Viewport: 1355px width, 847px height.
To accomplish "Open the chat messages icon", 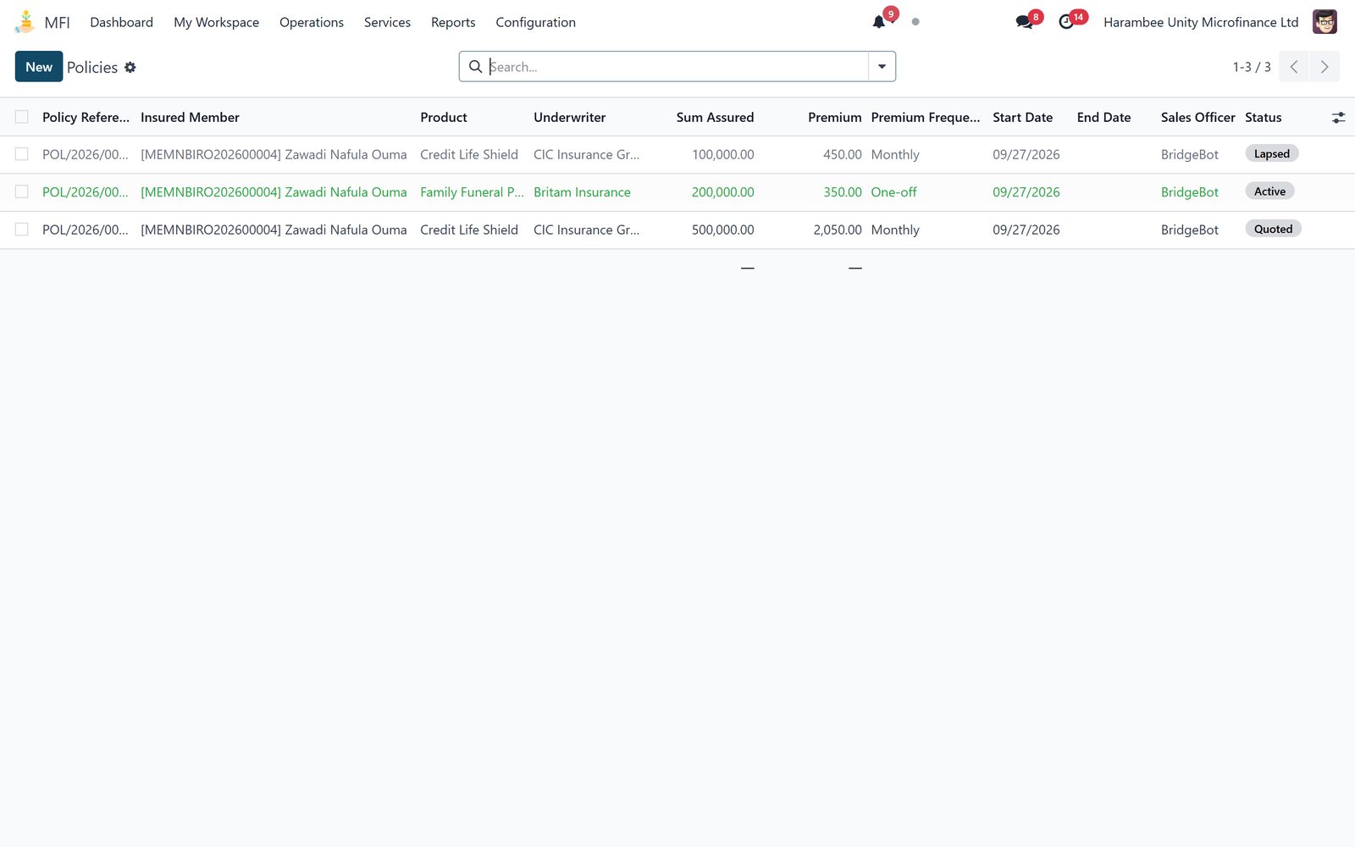I will (1024, 22).
